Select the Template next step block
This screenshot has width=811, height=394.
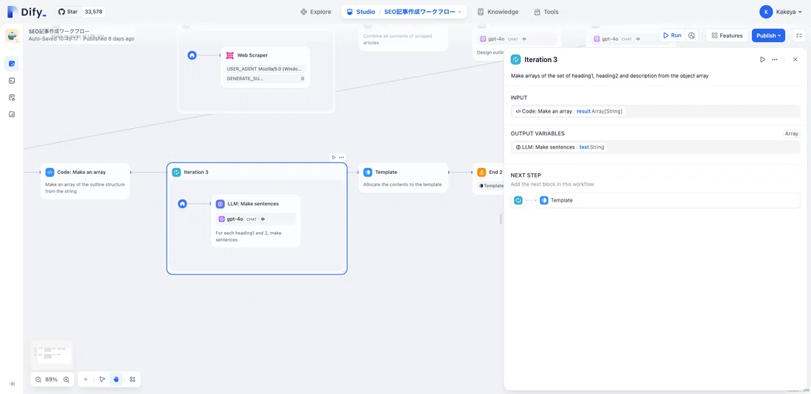point(668,200)
